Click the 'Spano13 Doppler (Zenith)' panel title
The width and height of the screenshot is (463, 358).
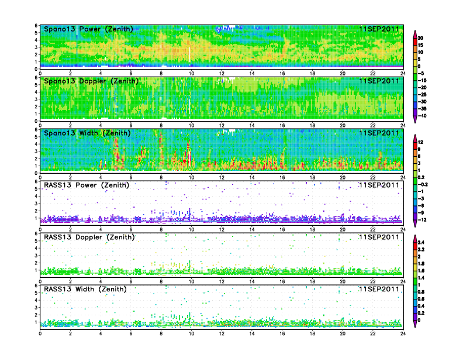tap(91, 81)
